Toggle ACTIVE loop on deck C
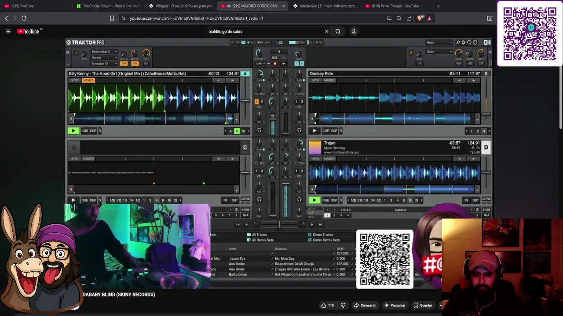 (245, 199)
